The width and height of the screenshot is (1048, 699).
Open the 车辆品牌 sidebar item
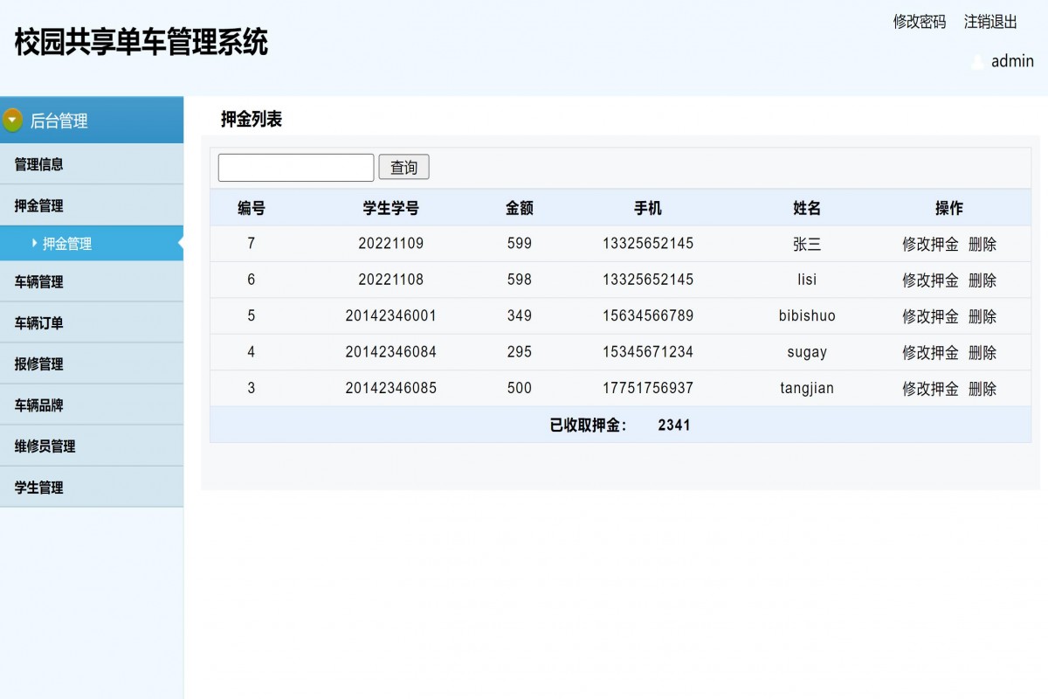39,404
